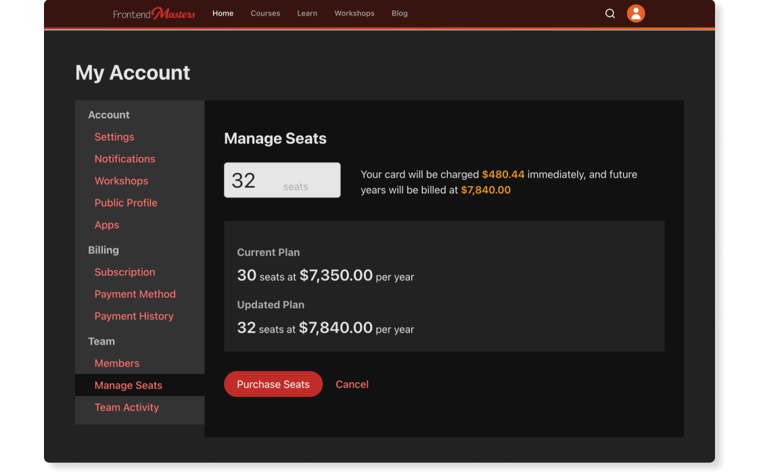Open the Blog nav item

click(x=399, y=14)
